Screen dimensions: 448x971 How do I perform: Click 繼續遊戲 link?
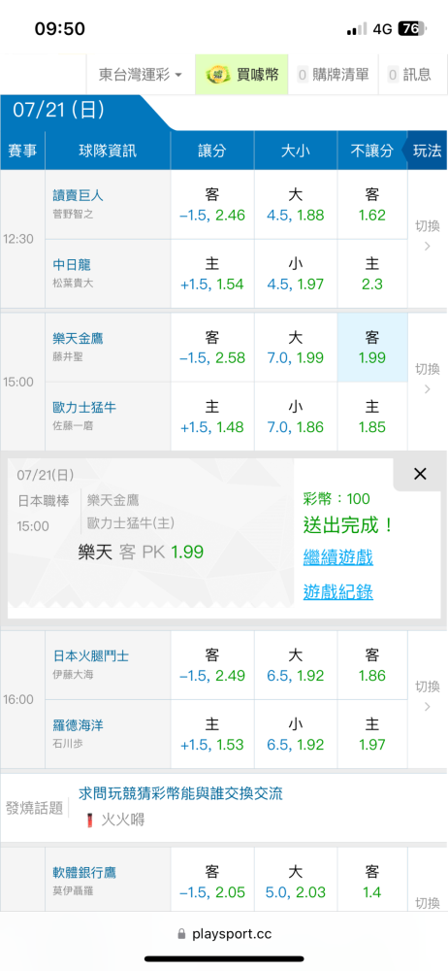pyautogui.click(x=337, y=557)
